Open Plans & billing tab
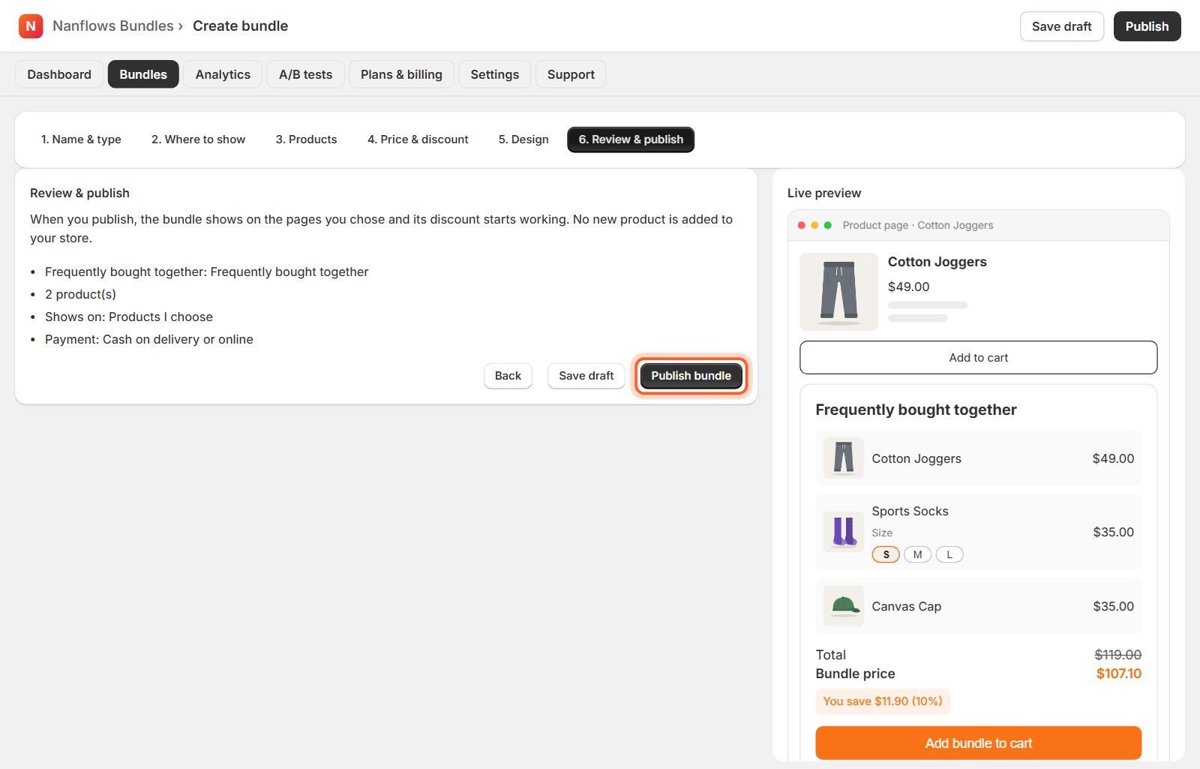 401,74
